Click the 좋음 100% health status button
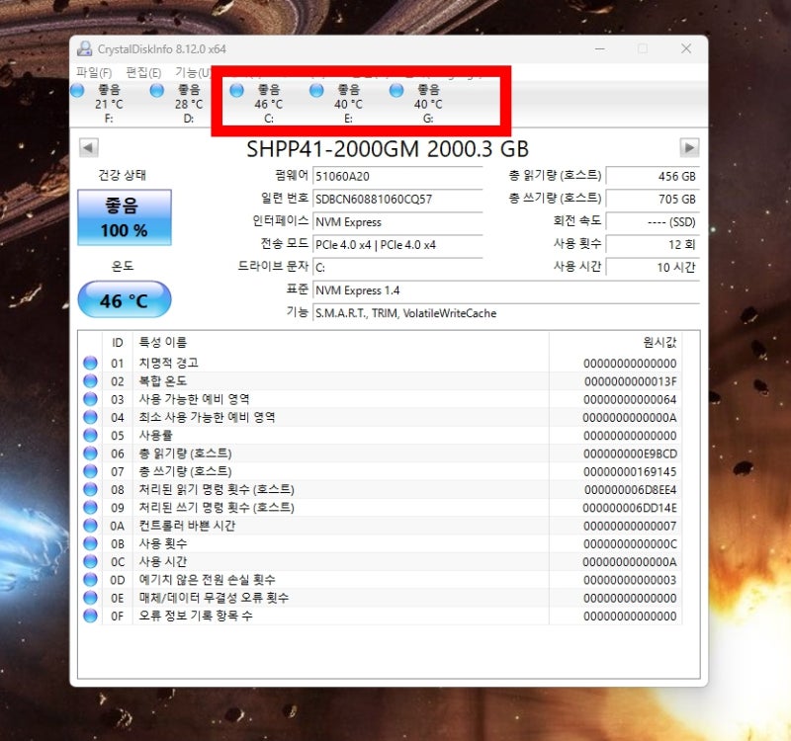Screen dimensions: 791x741 pyautogui.click(x=125, y=216)
